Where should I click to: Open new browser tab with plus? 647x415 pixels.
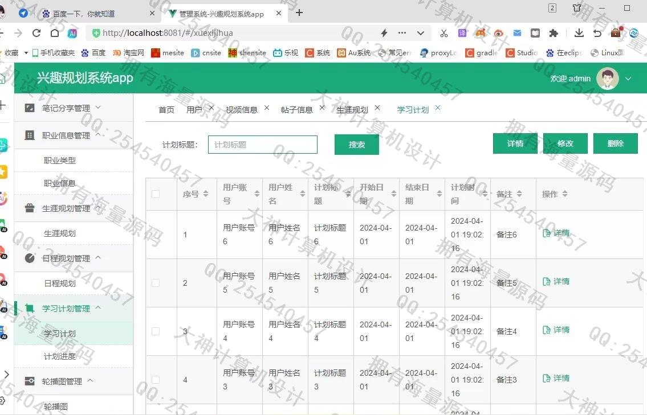click(299, 13)
